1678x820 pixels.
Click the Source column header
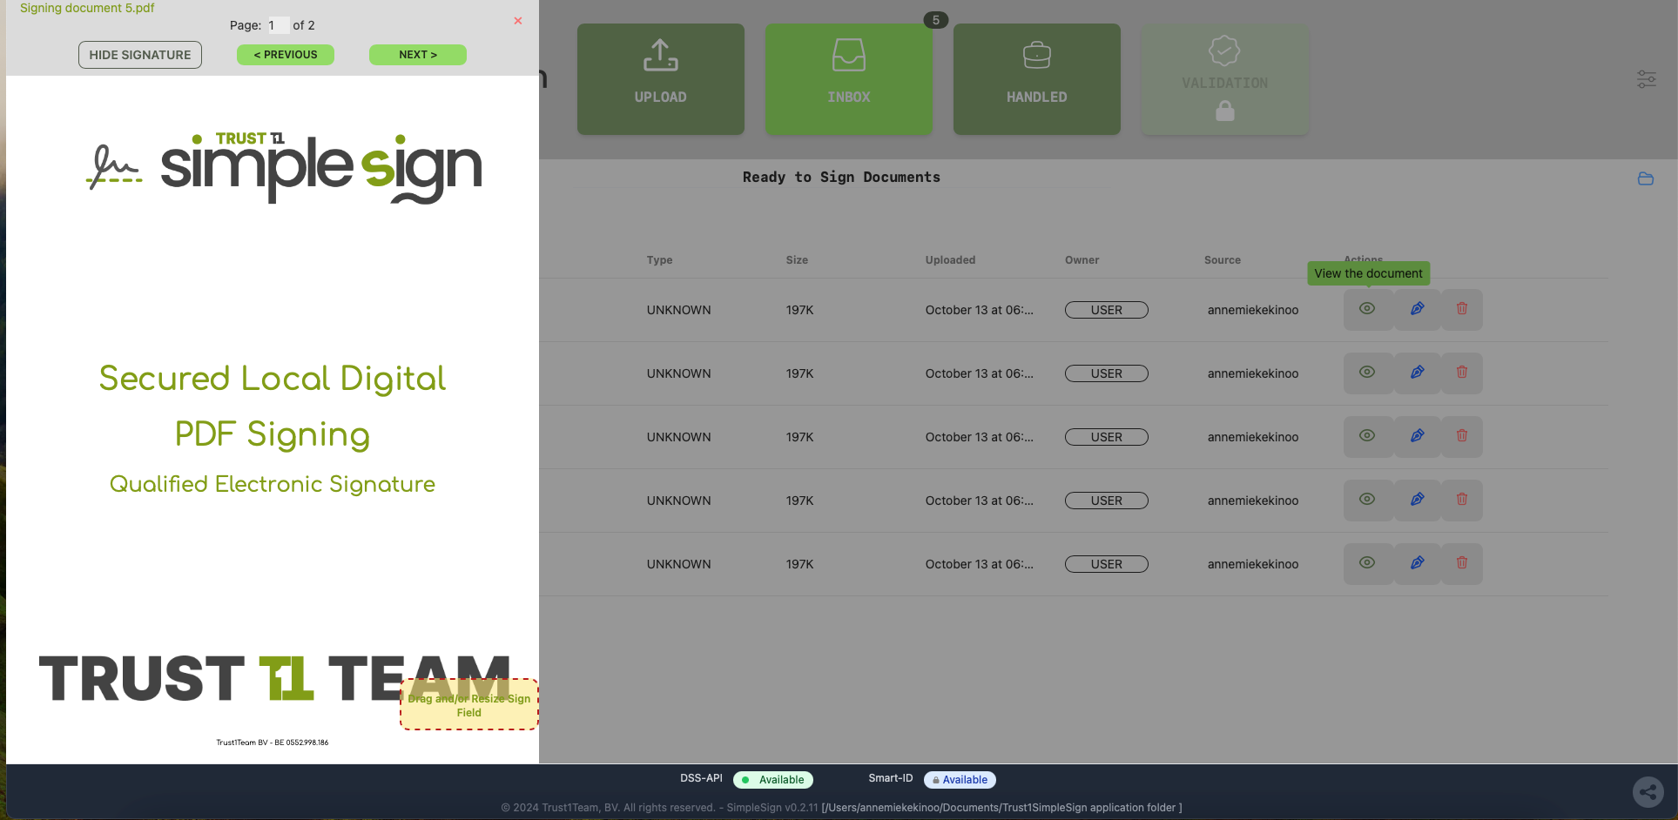[x=1223, y=260]
